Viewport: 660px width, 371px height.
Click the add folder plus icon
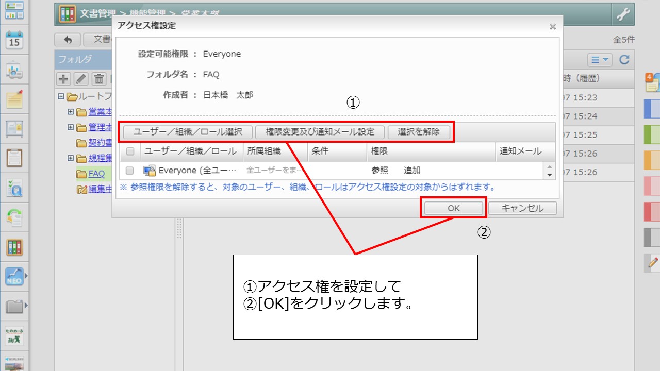63,79
